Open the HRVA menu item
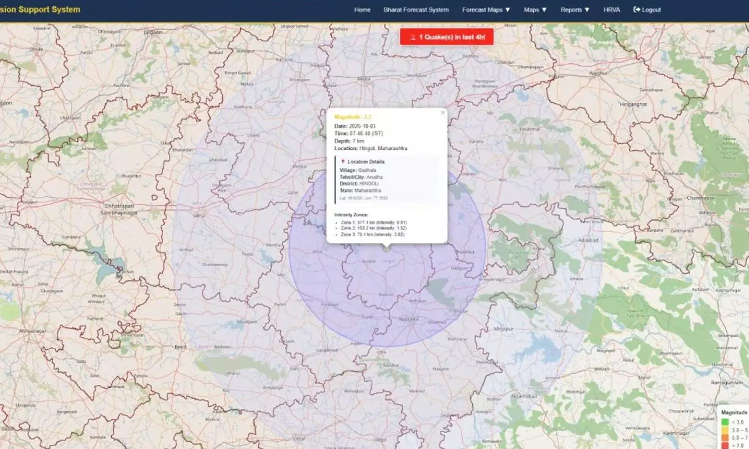Viewport: 749px width, 449px height. coord(611,10)
